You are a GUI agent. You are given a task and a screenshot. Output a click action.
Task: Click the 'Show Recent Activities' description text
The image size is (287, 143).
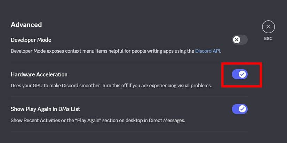98,120
